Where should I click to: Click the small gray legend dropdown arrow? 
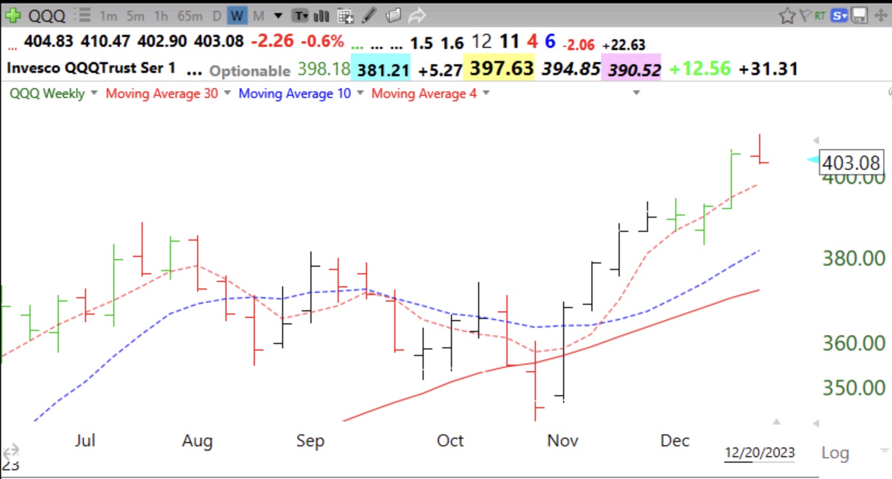click(x=636, y=93)
